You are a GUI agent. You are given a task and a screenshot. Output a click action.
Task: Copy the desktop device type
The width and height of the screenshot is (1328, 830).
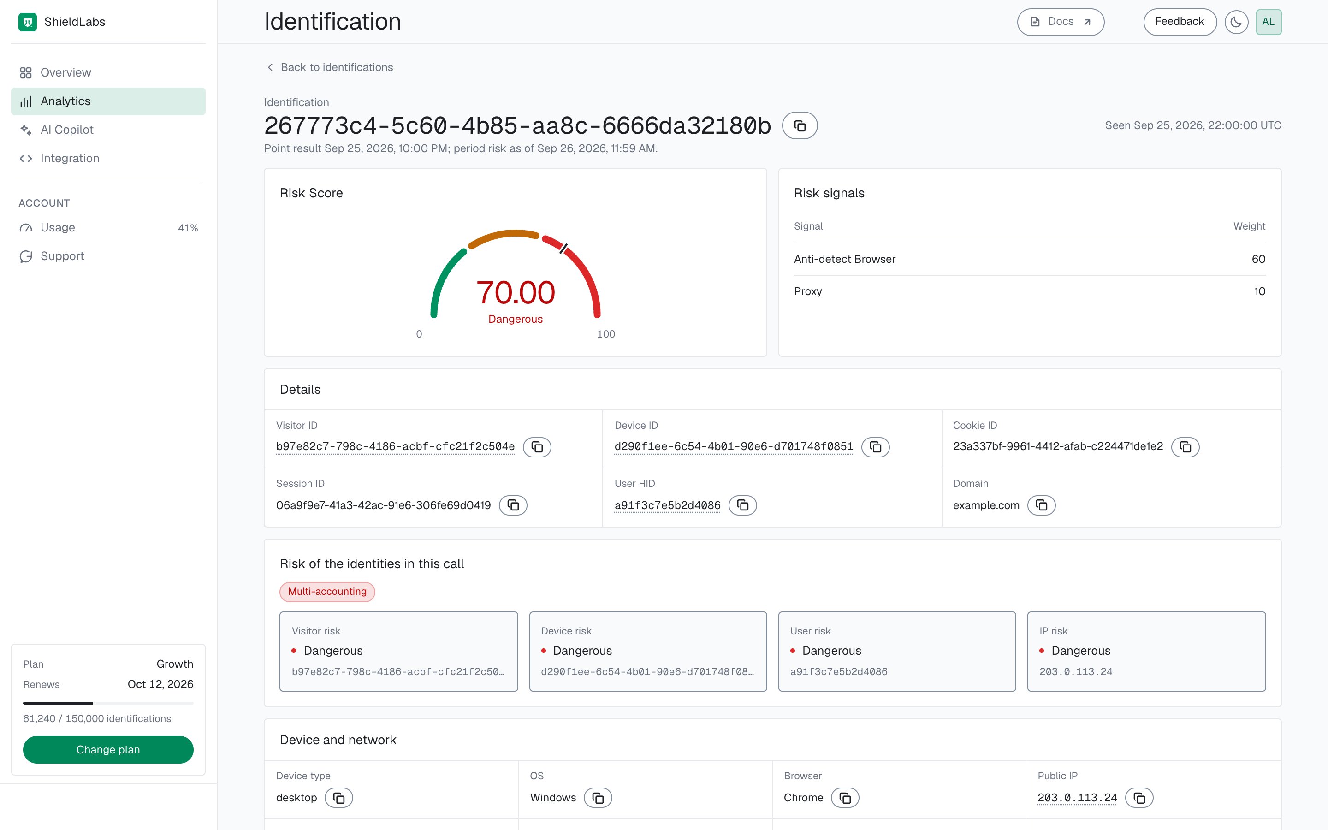[338, 798]
